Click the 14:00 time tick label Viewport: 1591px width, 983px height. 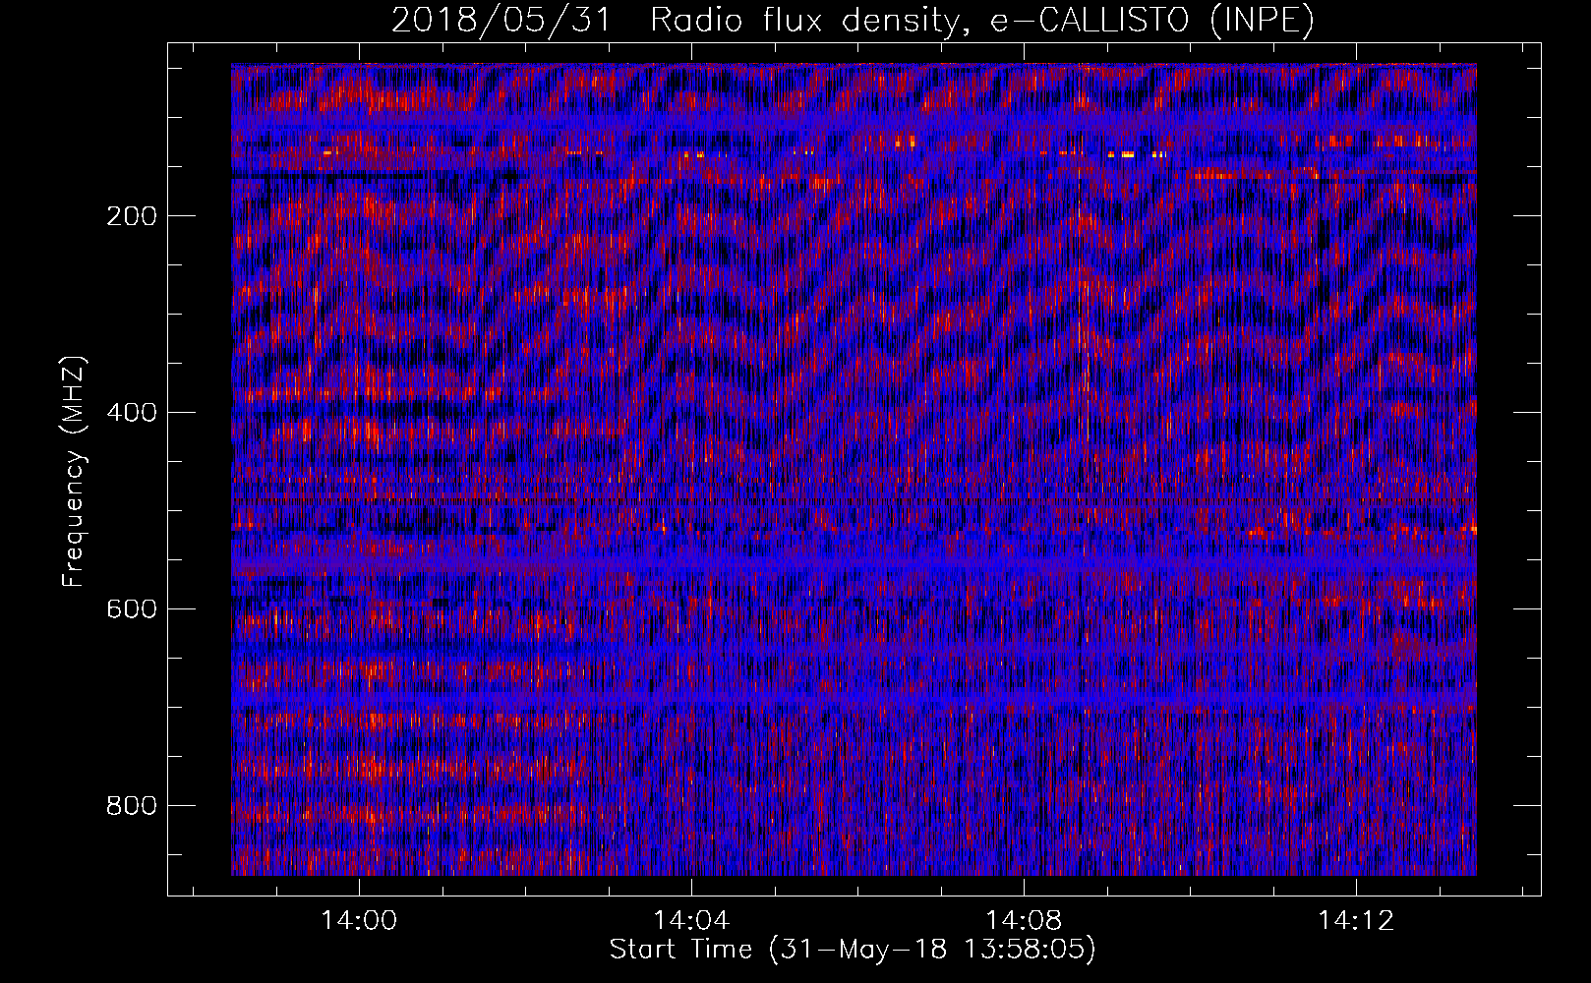pyautogui.click(x=359, y=921)
